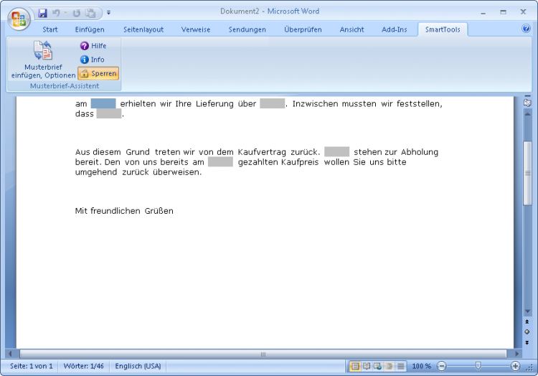
Task: Save document using Quick Access icon
Action: point(43,13)
